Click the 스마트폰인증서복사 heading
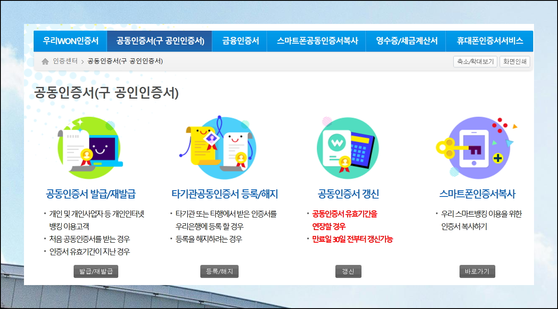The height and width of the screenshot is (309, 558). (477, 194)
